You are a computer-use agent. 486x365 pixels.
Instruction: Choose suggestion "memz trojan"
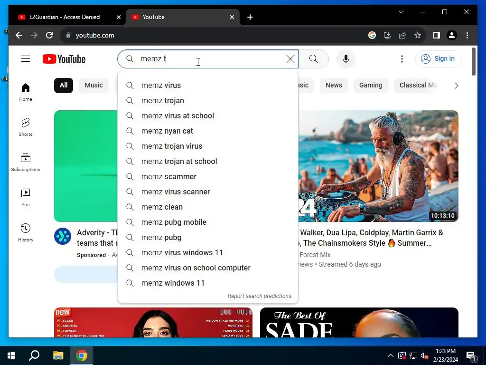(208, 101)
